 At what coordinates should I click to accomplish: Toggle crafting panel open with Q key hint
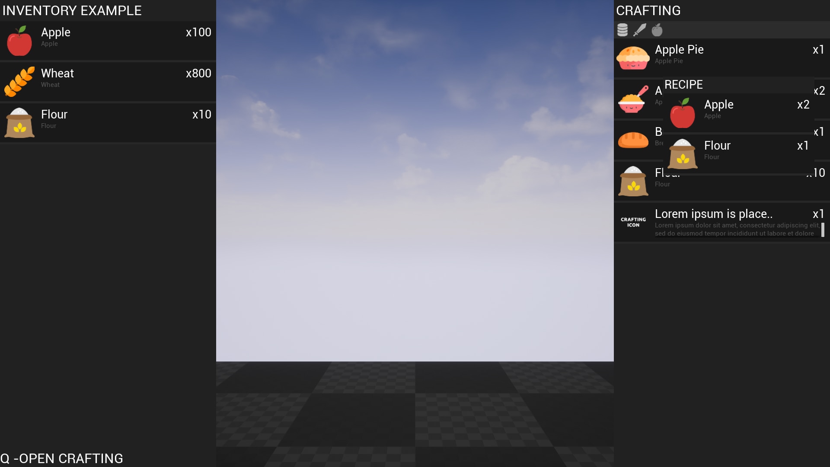61,458
